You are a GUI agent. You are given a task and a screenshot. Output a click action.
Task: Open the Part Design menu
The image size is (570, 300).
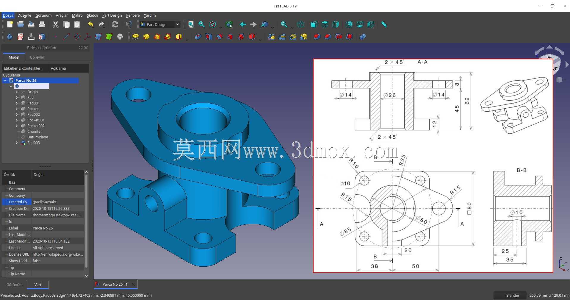[x=112, y=15]
